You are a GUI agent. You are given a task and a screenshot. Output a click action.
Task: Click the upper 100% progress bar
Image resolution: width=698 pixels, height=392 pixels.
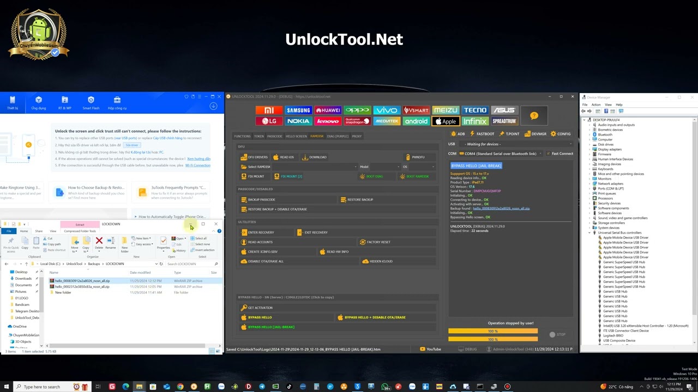(x=493, y=331)
